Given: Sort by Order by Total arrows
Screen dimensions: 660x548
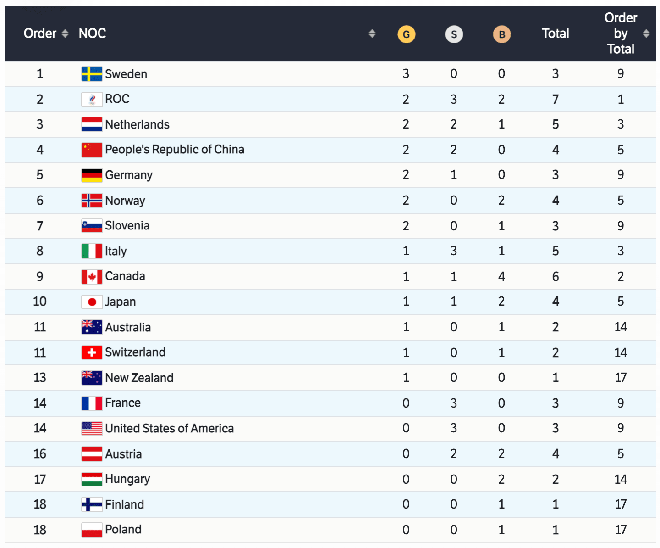Looking at the screenshot, I should click(x=646, y=34).
